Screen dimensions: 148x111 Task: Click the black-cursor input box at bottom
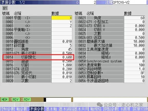(57, 100)
